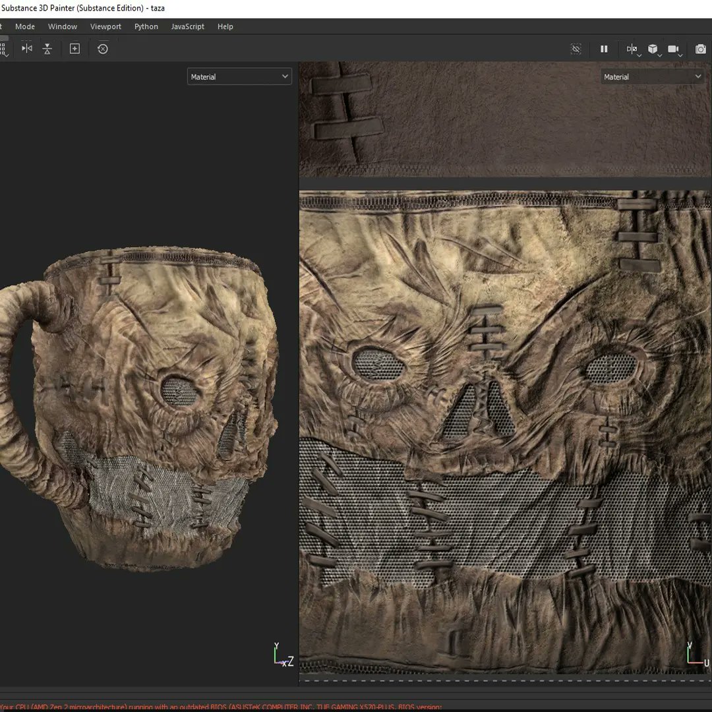Screen dimensions: 712x712
Task: Take a viewport screenshot with camera icon
Action: [x=701, y=49]
